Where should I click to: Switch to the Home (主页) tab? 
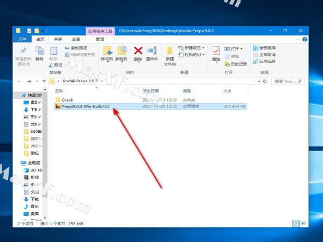[40, 39]
